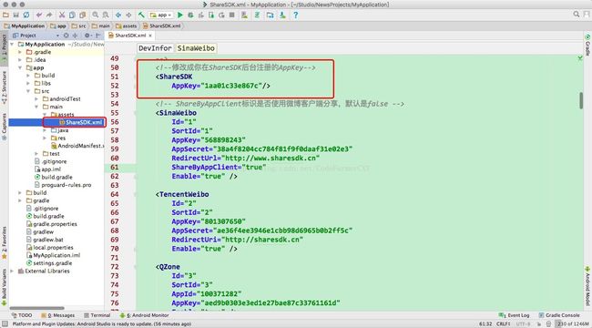This screenshot has width=592, height=328.
Task: Open the Structure side panel tab
Action: pos(5,87)
